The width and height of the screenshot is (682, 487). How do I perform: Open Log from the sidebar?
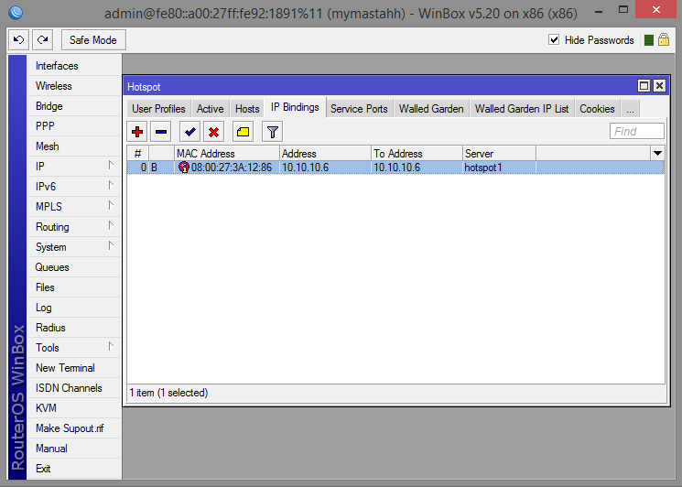(x=74, y=308)
